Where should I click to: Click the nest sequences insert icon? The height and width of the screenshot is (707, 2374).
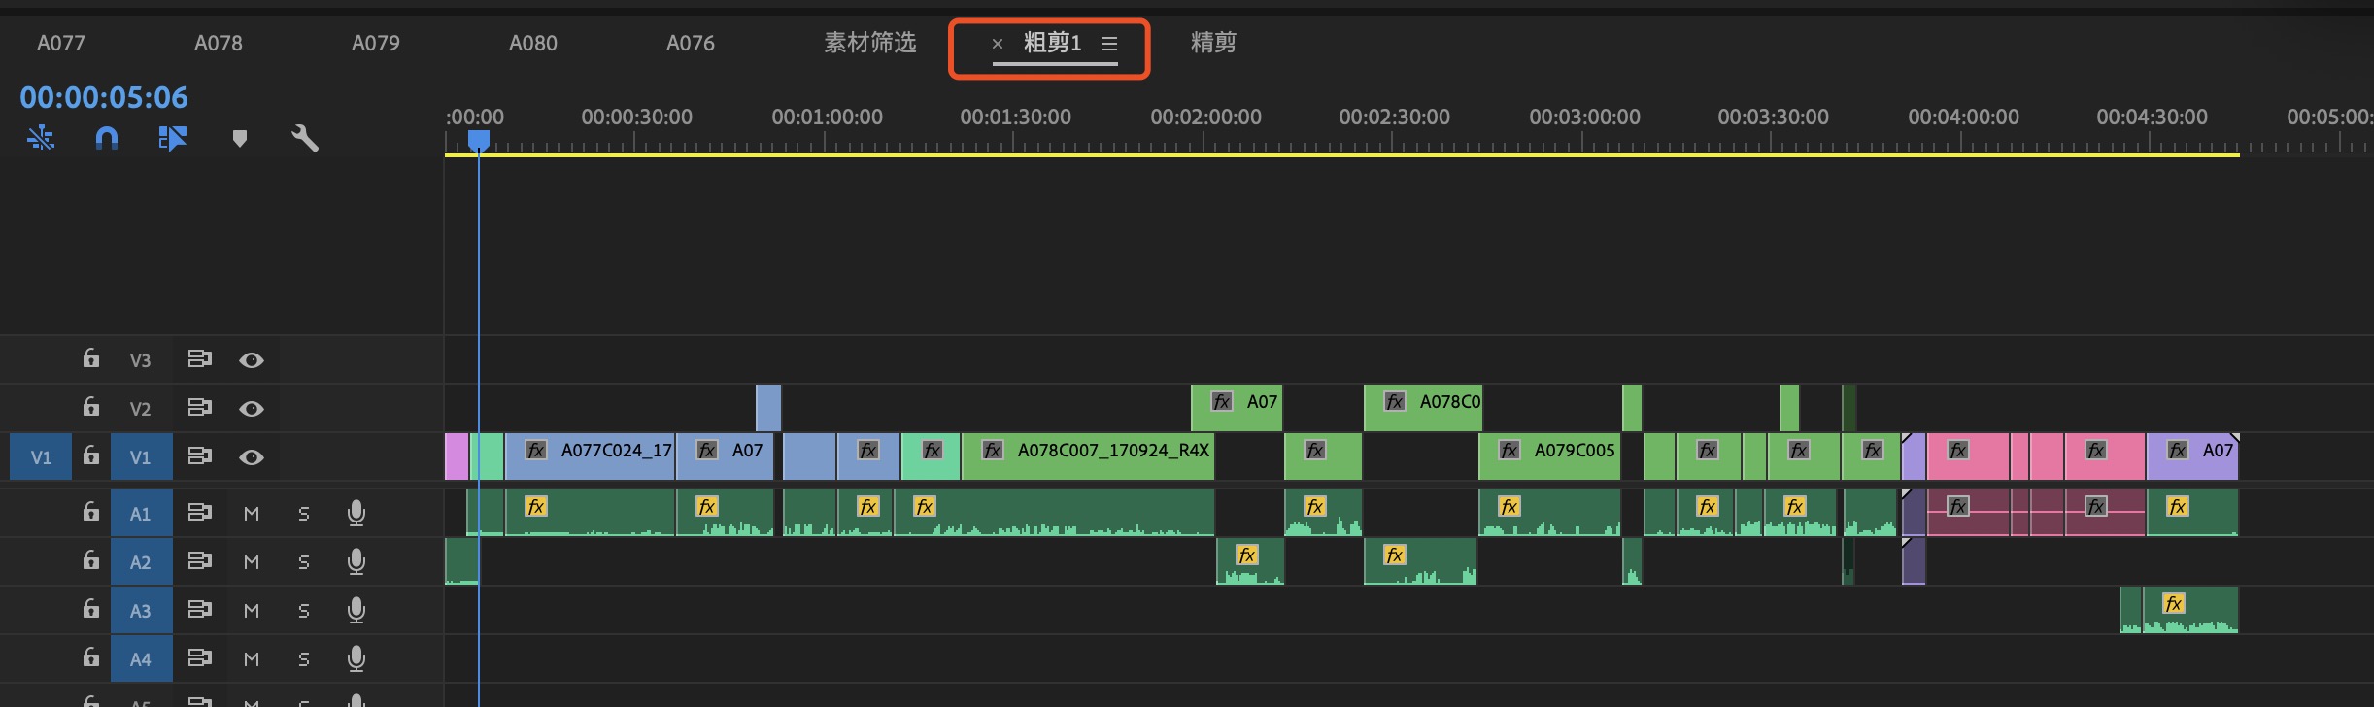[x=41, y=139]
